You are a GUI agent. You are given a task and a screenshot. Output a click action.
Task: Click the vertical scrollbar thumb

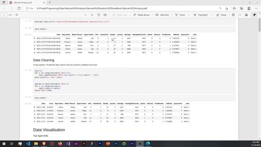259,25
